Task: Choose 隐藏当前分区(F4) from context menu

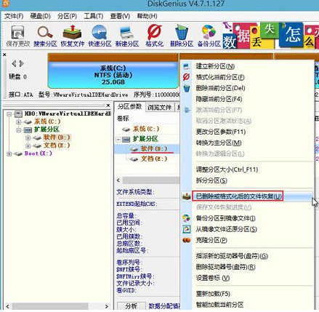Action: click(x=219, y=99)
